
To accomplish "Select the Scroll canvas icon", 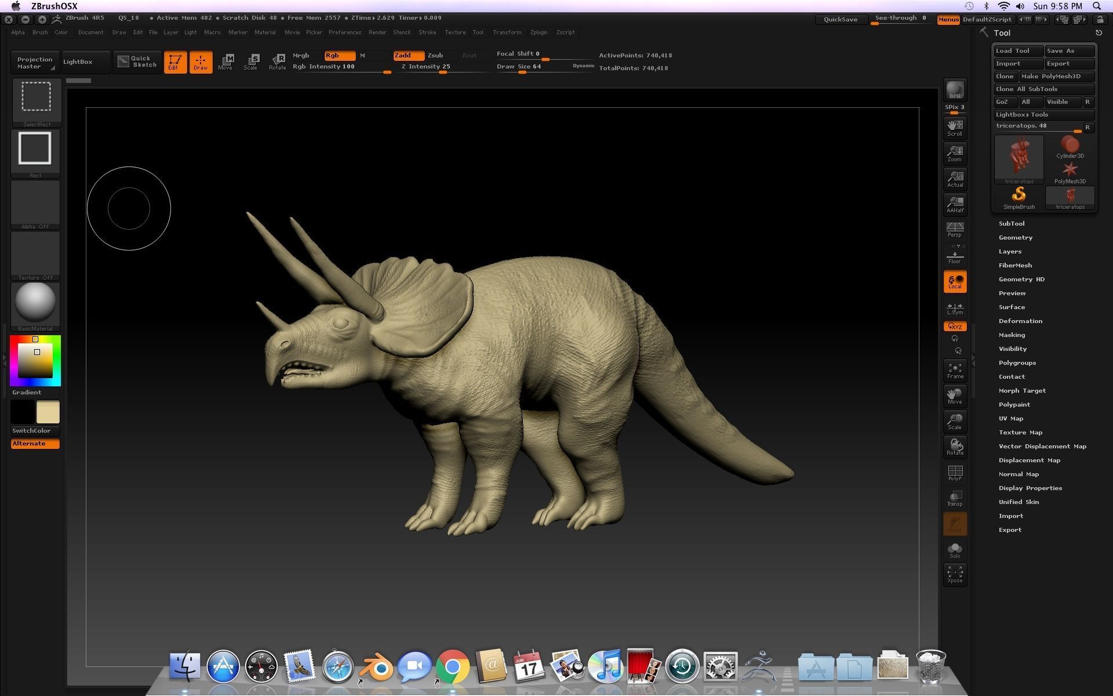I will coord(955,128).
